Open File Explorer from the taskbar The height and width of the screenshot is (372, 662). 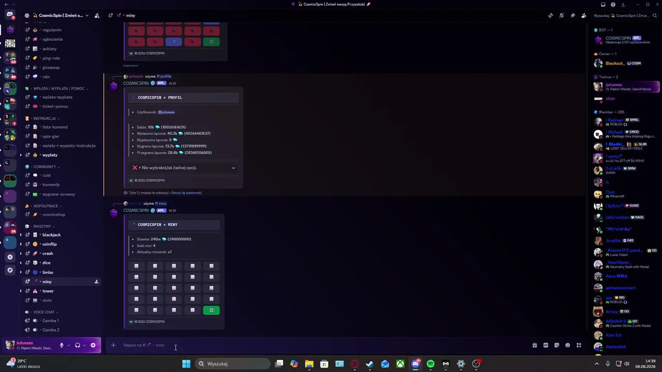pyautogui.click(x=309, y=364)
